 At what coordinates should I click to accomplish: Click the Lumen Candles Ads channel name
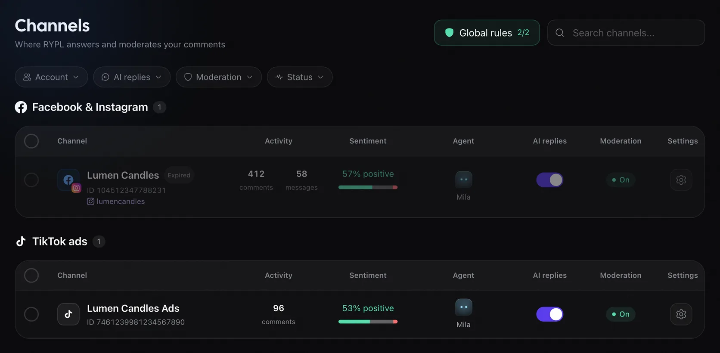pyautogui.click(x=133, y=308)
